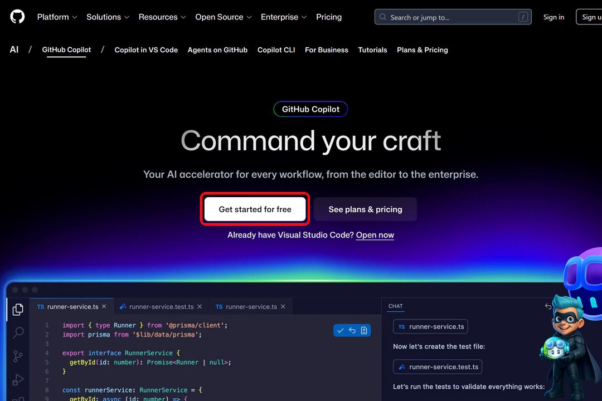Open the GitHub home logo
The height and width of the screenshot is (401, 602).
(17, 17)
